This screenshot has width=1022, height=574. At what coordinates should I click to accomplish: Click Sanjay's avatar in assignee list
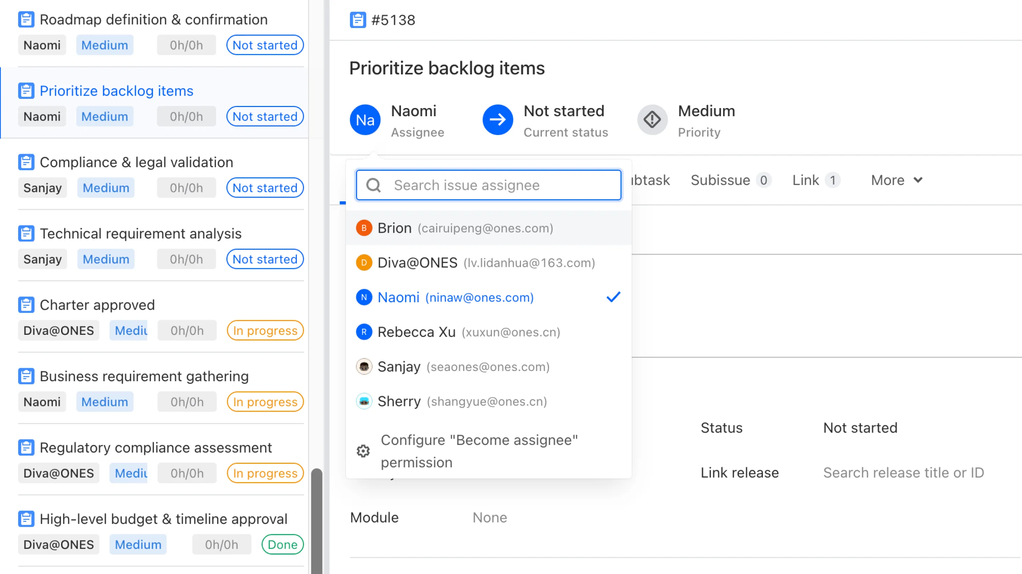364,366
